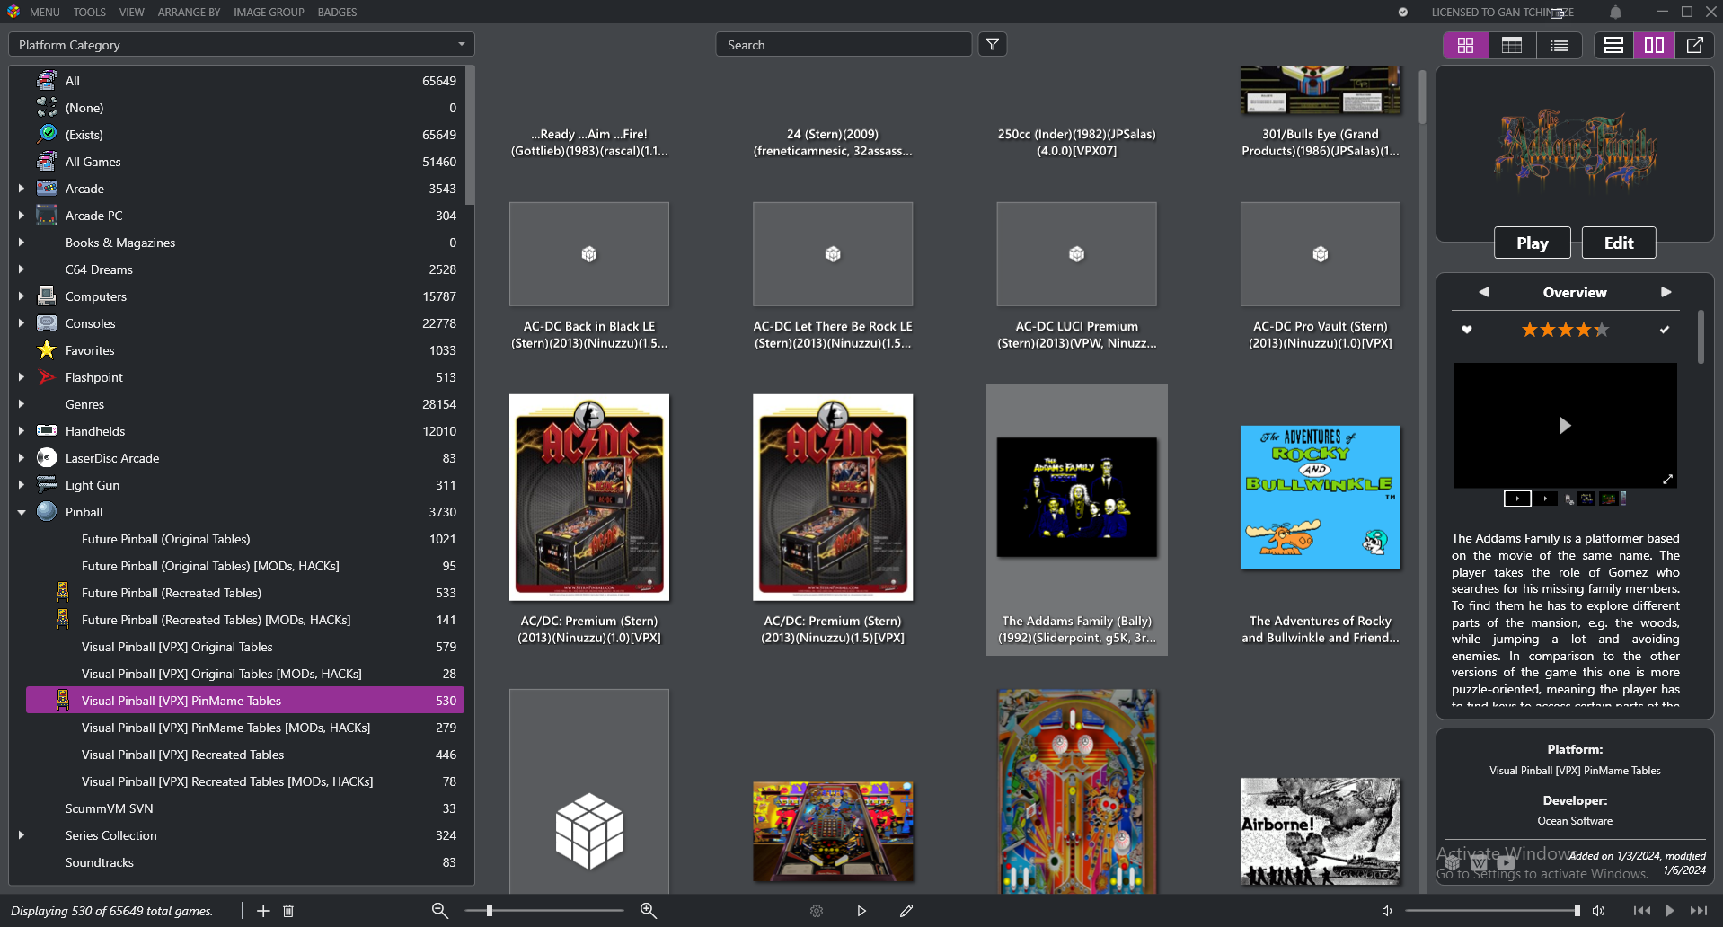1723x927 pixels.
Task: Mute volume with low speaker icon
Action: pos(1387,911)
